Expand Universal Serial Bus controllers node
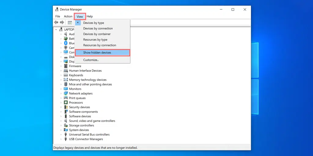313x156 pixels. [61, 135]
